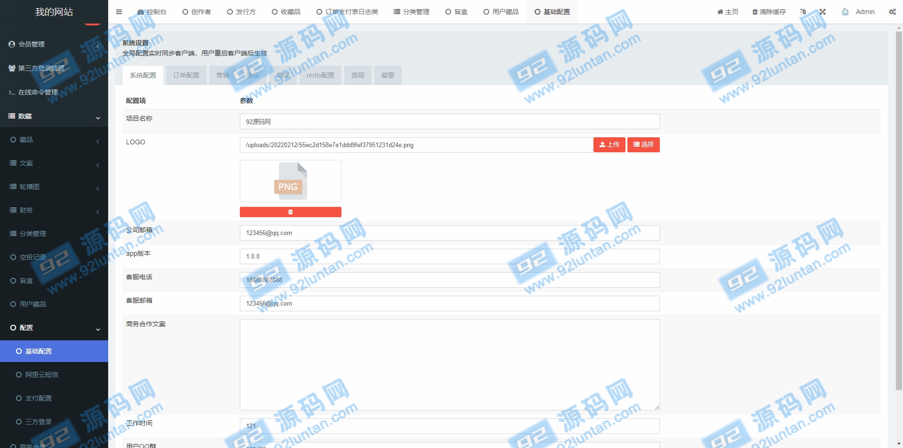This screenshot has height=448, width=903.
Task: Switch to the 徽章 settings tab
Action: pos(388,75)
